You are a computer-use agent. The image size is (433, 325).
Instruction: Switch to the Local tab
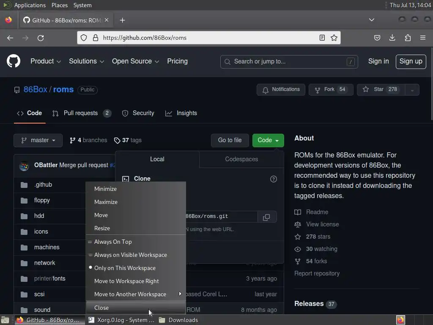pyautogui.click(x=157, y=159)
